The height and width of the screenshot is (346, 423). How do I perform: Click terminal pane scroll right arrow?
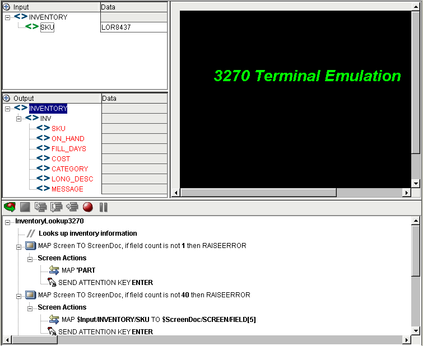[x=407, y=193]
